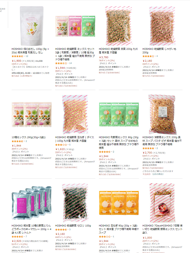
Task: Open the 10種ミックス three-pack image
Action: [x=32, y=114]
